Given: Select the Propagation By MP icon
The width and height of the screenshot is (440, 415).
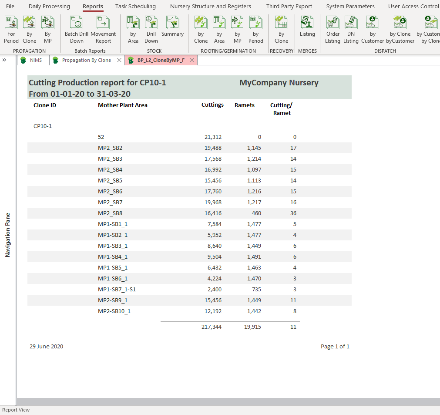Looking at the screenshot, I should tap(47, 29).
